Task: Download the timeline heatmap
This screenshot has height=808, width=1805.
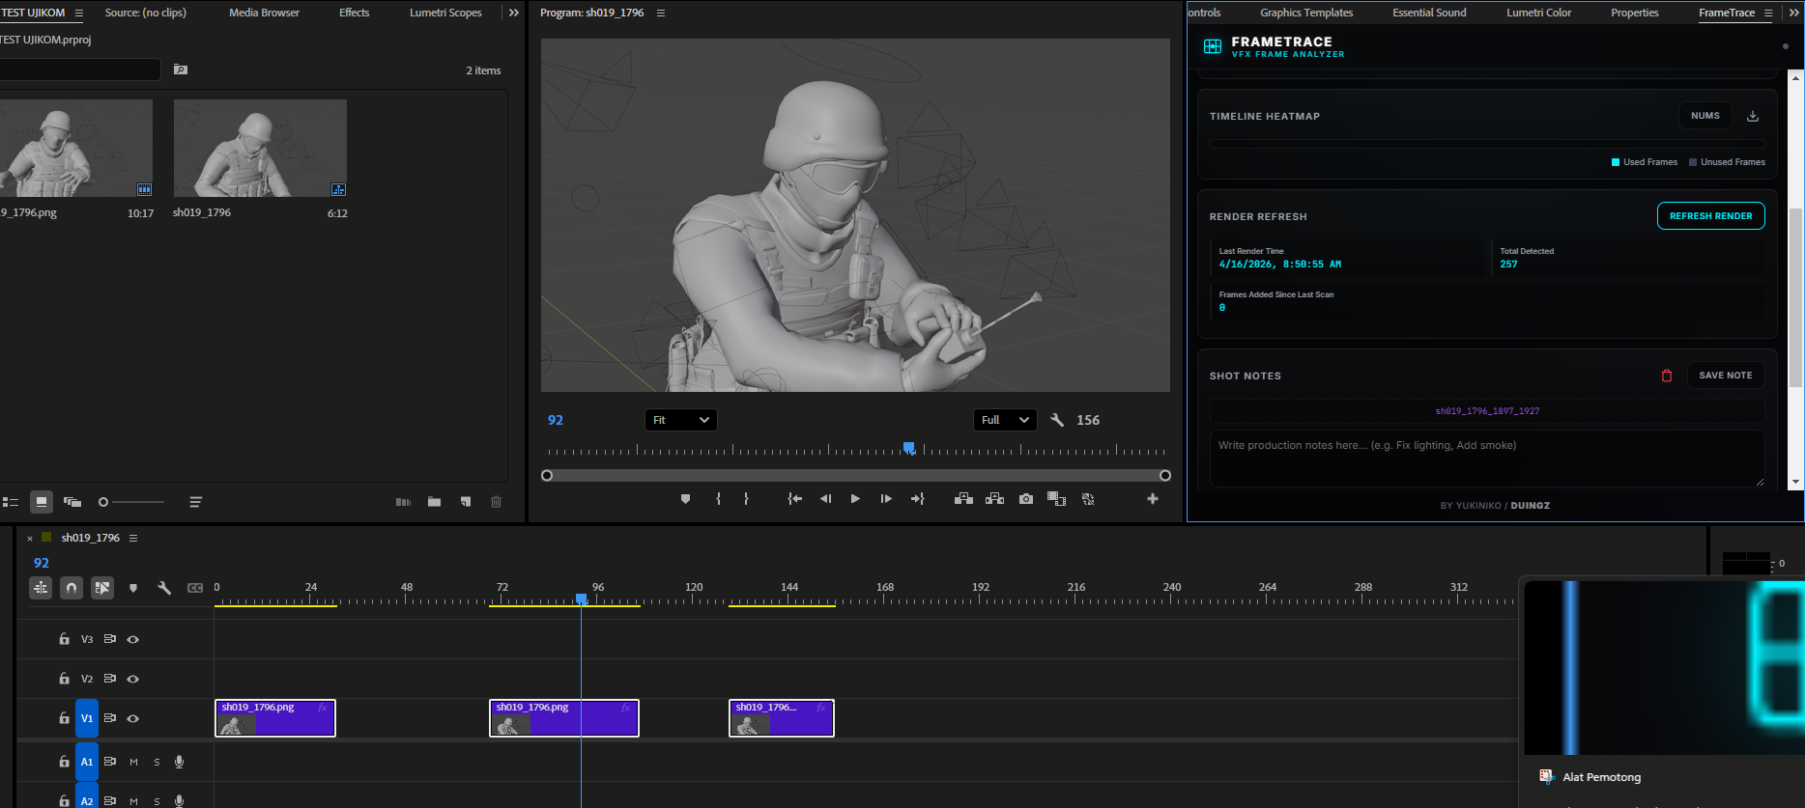Action: click(x=1753, y=116)
